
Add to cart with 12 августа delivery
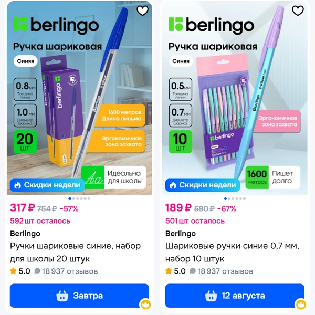pos(235,296)
